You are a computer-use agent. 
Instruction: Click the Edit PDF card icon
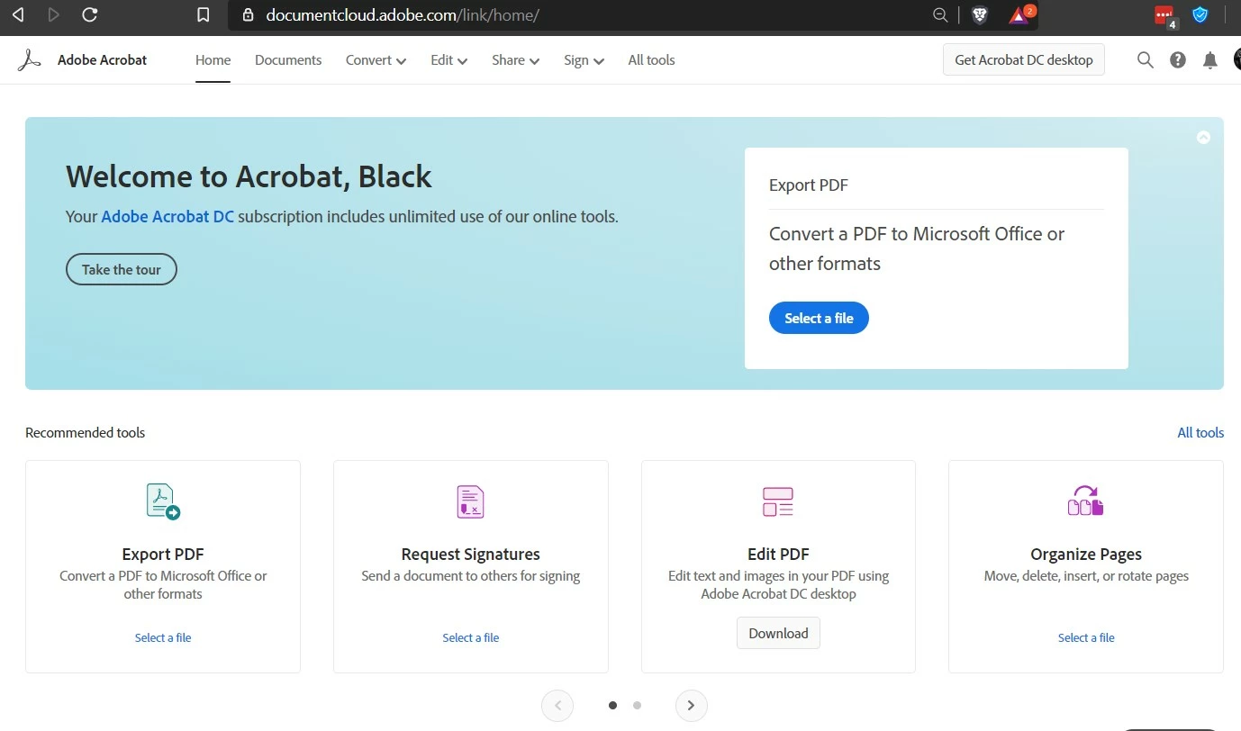coord(778,501)
